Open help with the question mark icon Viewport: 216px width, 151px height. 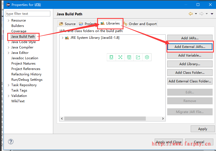(x=11, y=142)
